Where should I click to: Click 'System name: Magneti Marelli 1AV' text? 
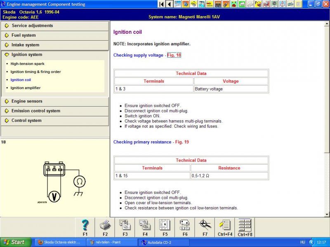click(x=184, y=17)
